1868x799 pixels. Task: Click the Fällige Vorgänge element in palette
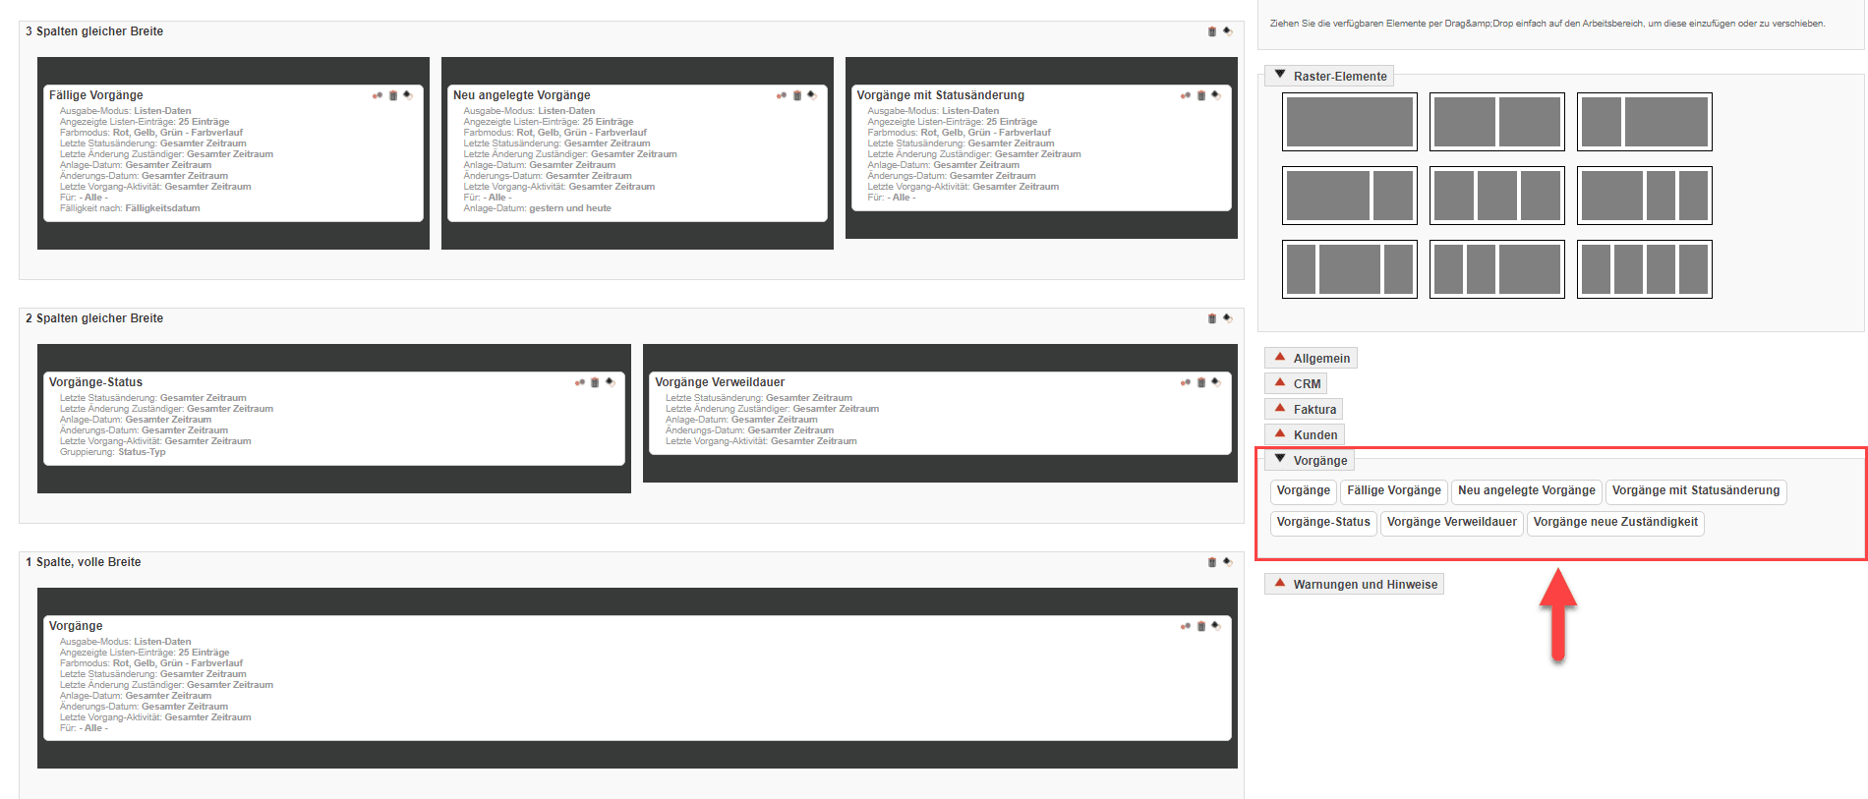[x=1393, y=491]
